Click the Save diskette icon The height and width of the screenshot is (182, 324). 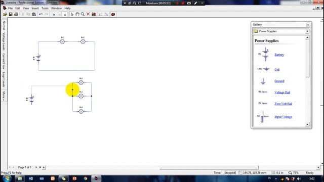point(10,15)
